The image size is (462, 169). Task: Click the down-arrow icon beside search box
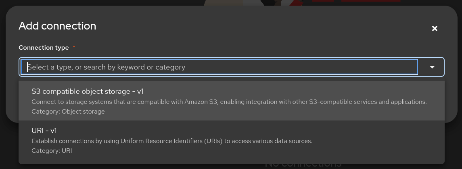click(432, 67)
